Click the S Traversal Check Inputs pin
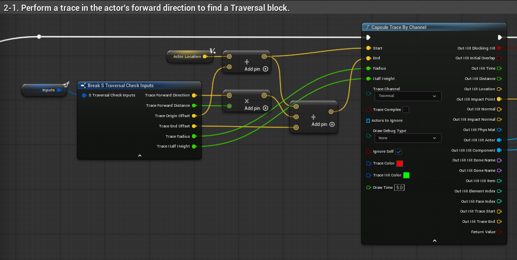 tap(84, 95)
